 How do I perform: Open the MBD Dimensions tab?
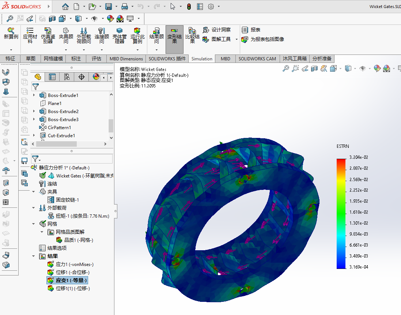coord(126,59)
